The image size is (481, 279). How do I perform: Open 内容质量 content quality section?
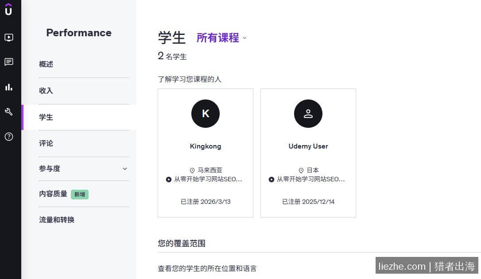click(53, 194)
